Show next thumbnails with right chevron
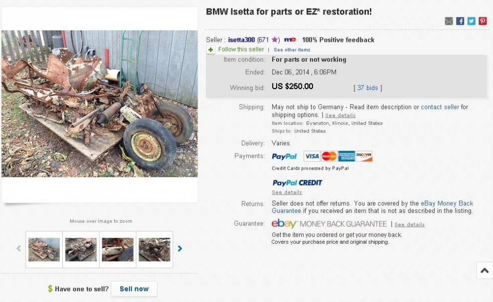This screenshot has width=493, height=302. point(180,249)
